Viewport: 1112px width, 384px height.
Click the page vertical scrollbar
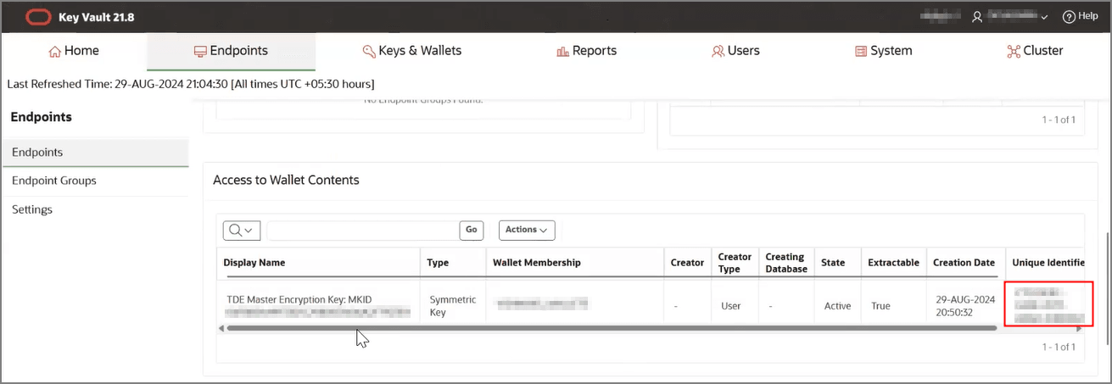coord(1107,288)
